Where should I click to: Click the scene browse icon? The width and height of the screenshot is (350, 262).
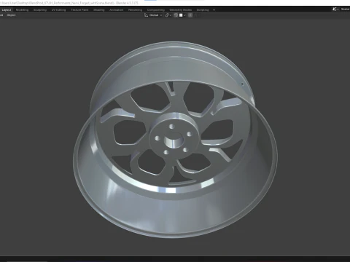pos(335,9)
